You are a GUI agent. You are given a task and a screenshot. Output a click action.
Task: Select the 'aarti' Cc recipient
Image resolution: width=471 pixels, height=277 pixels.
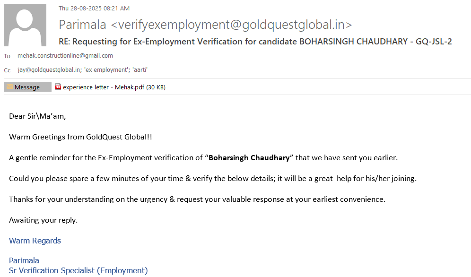point(140,70)
